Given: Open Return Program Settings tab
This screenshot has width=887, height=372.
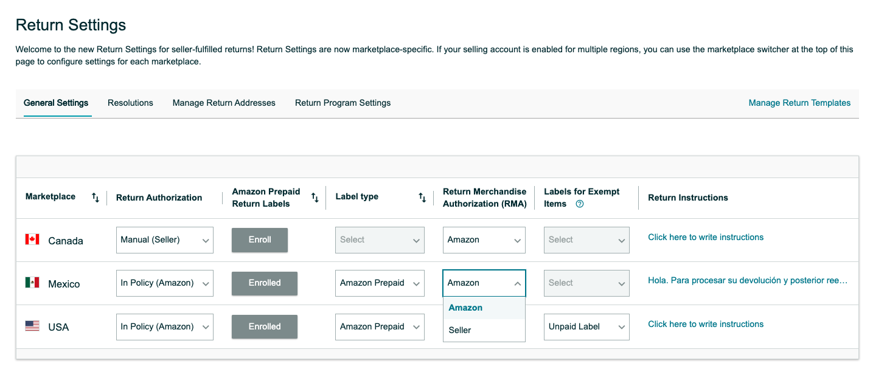Looking at the screenshot, I should [343, 103].
